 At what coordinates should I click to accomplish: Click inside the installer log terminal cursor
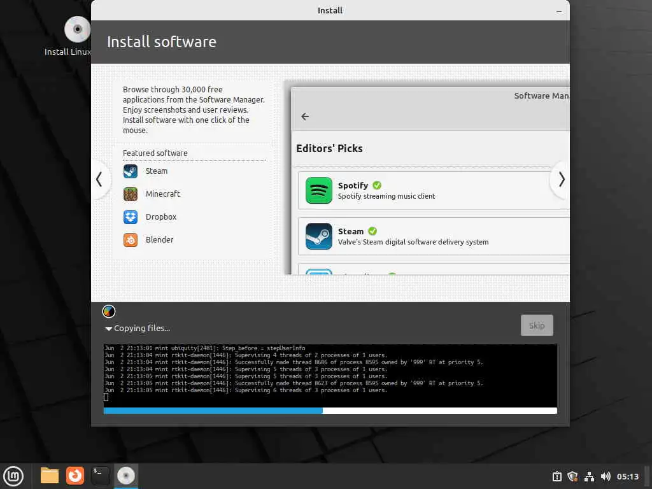(x=106, y=397)
